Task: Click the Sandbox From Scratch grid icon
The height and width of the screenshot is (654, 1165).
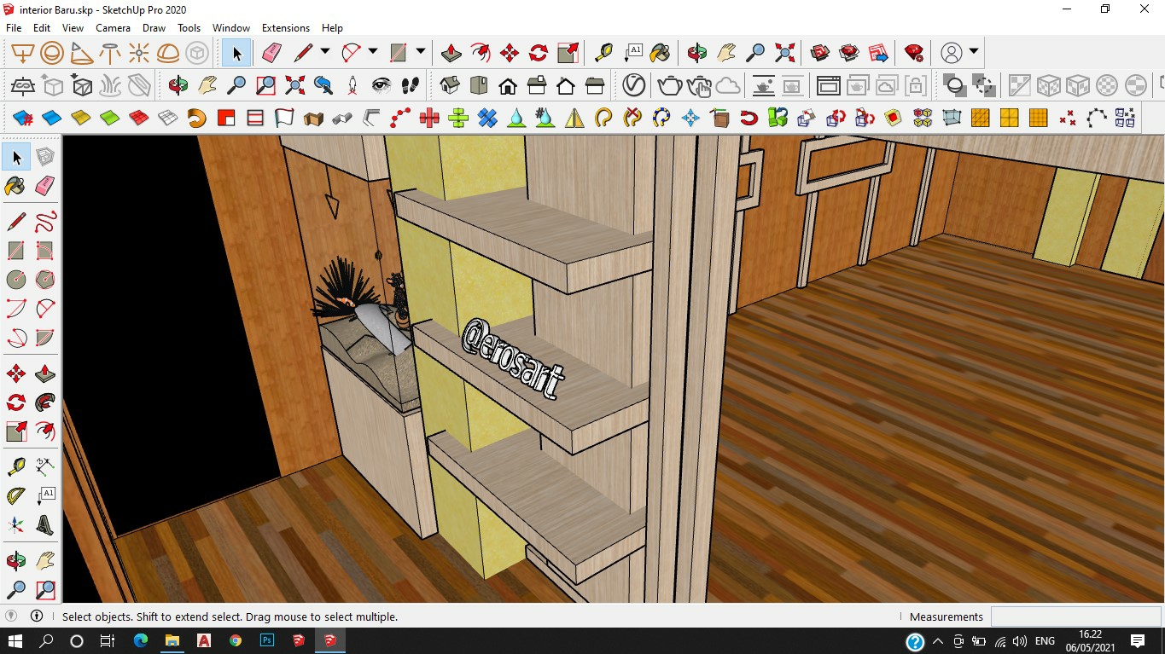Action: [168, 118]
